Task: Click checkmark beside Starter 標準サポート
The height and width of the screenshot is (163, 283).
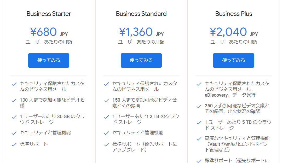Action: point(14,145)
